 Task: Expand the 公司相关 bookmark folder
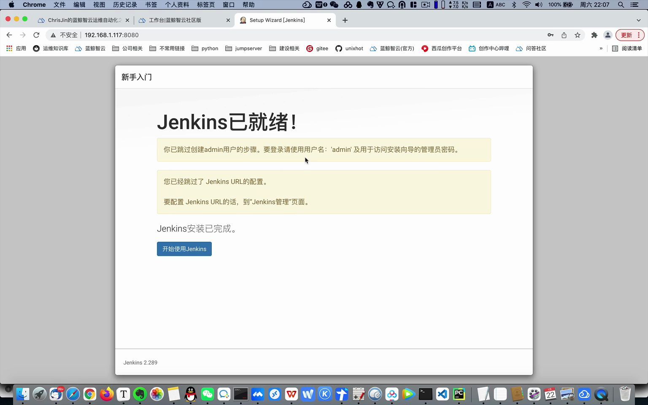coord(127,49)
